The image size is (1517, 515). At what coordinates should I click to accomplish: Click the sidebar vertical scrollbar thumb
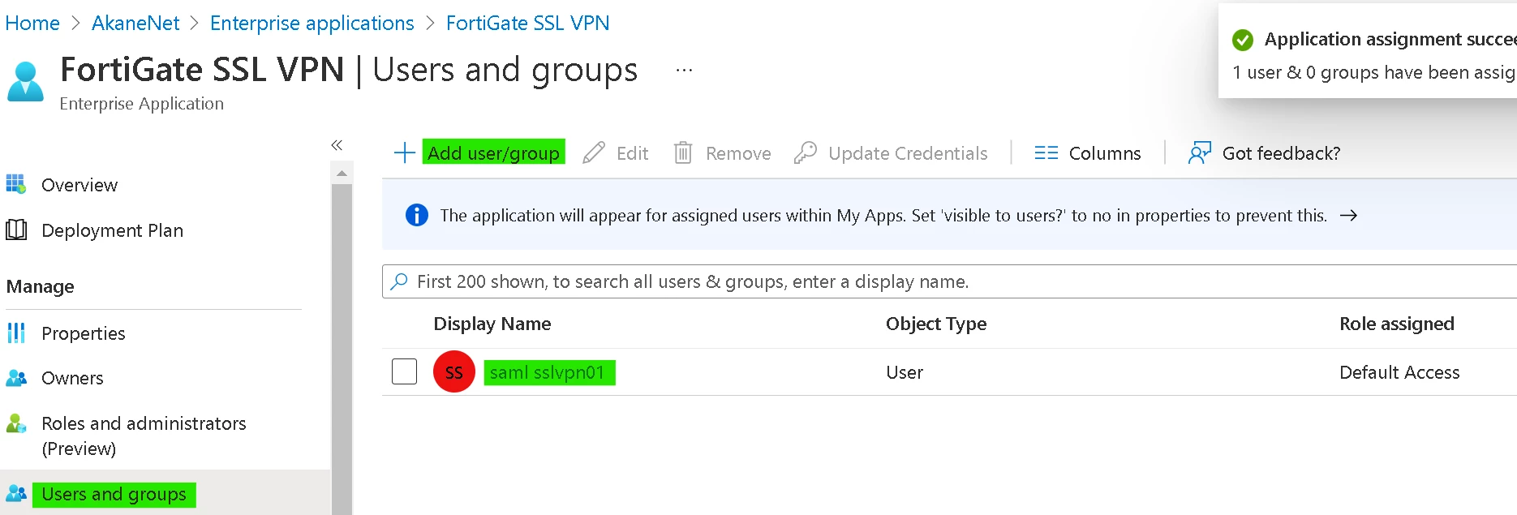[342, 349]
